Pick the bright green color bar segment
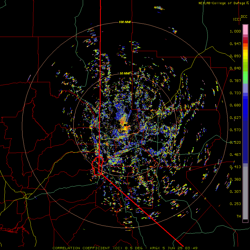This screenshot has width=250, height=250. coord(245,76)
